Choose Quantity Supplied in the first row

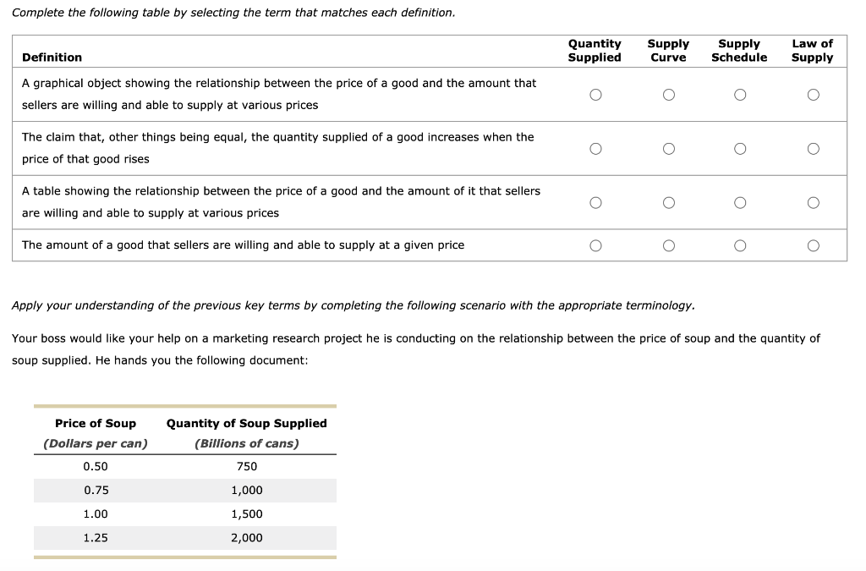[596, 94]
